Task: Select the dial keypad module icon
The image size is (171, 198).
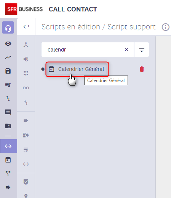Action: [26, 74]
